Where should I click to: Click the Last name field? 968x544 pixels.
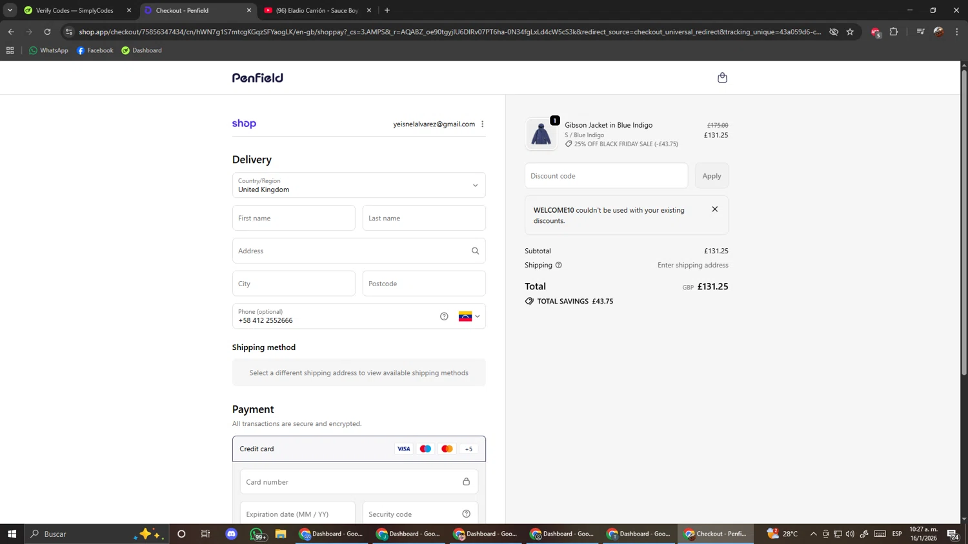coord(424,218)
